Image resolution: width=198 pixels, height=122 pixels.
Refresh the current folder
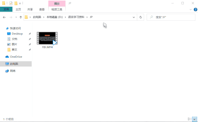pyautogui.click(x=141, y=17)
